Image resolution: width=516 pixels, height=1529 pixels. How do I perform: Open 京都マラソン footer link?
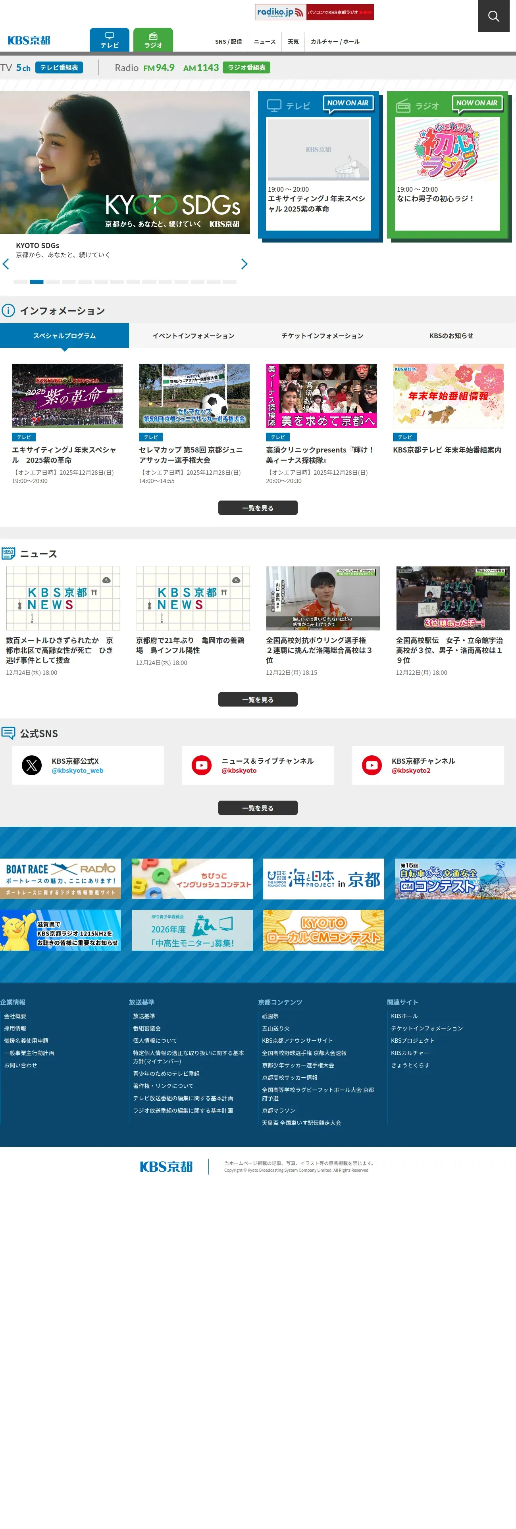[x=279, y=1111]
